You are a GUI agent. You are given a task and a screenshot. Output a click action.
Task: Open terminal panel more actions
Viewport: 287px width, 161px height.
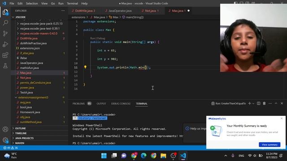tap(270, 103)
